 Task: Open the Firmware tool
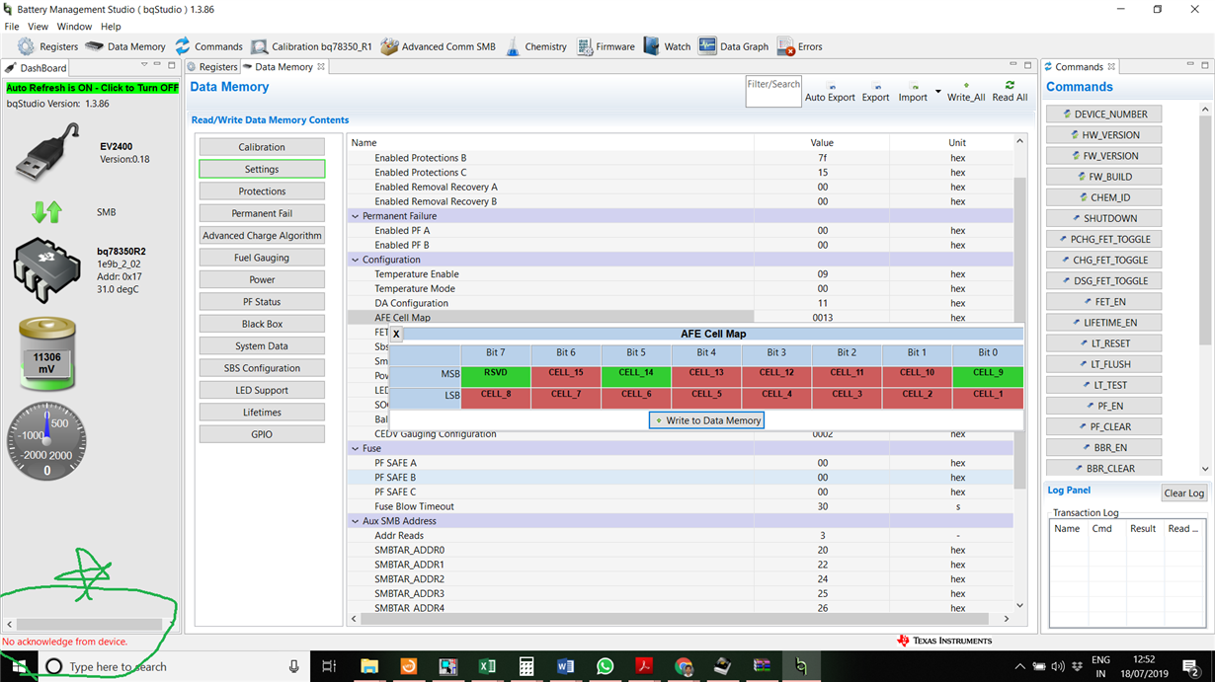click(x=606, y=46)
